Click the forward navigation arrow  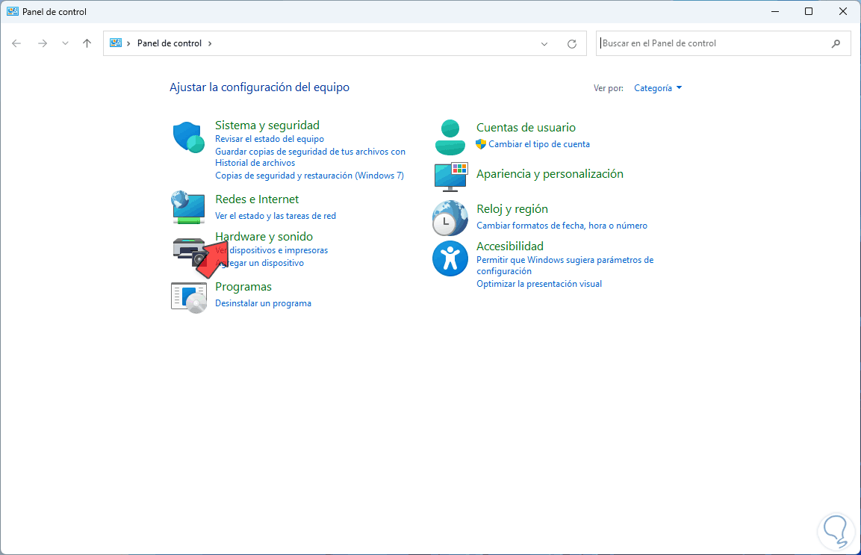point(43,43)
